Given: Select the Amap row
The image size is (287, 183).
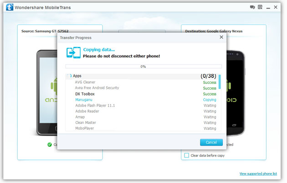Looking at the screenshot, I should (142, 117).
